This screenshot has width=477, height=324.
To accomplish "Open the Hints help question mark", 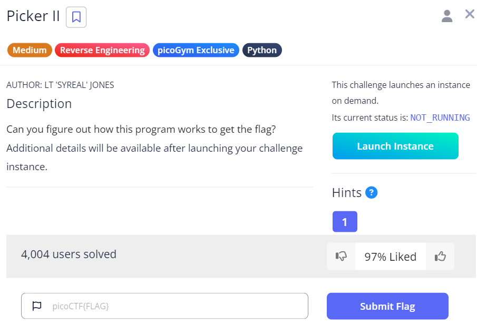I will [x=371, y=193].
